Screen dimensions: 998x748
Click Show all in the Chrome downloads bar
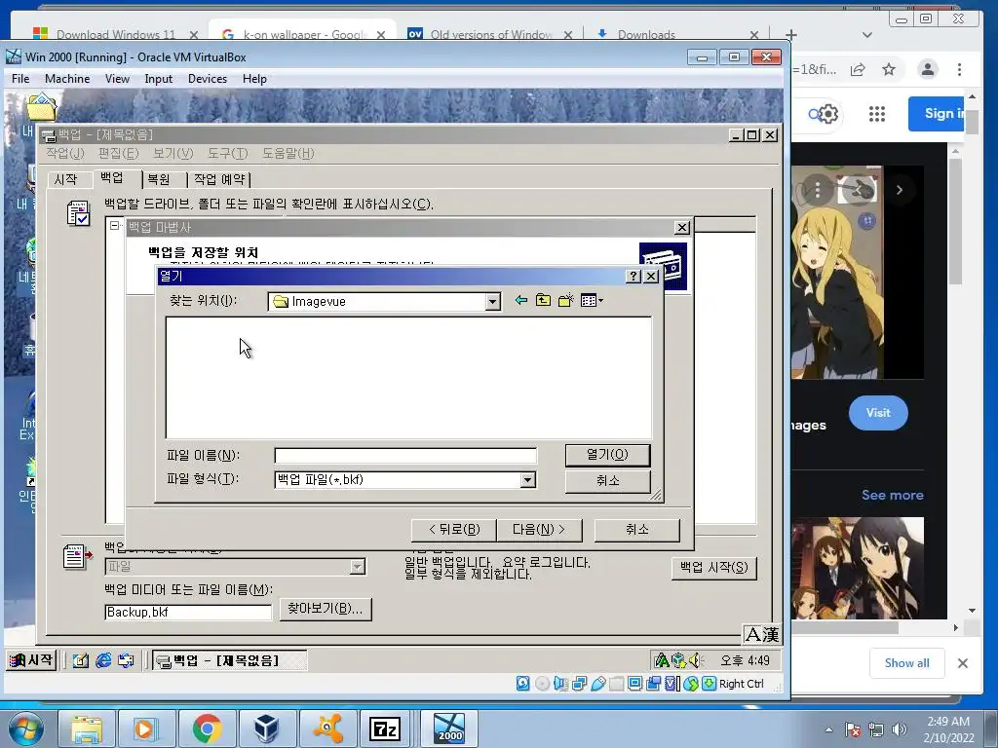point(907,662)
